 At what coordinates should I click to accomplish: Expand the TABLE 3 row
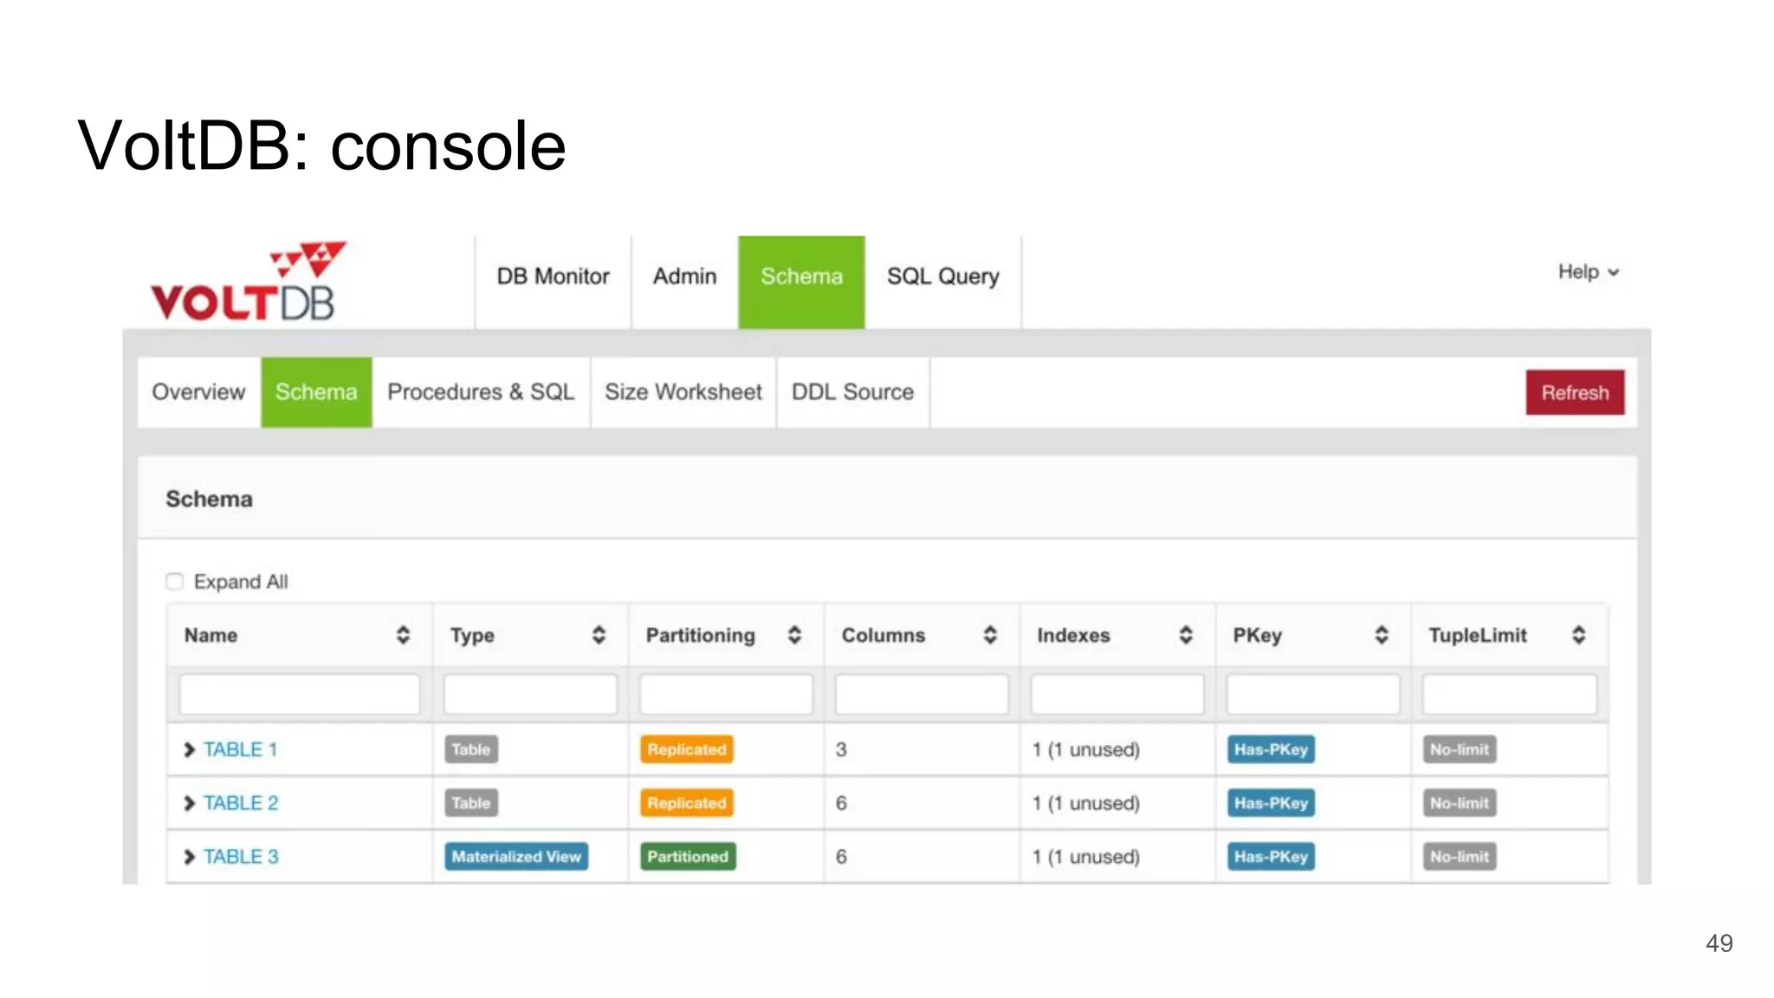coord(189,857)
